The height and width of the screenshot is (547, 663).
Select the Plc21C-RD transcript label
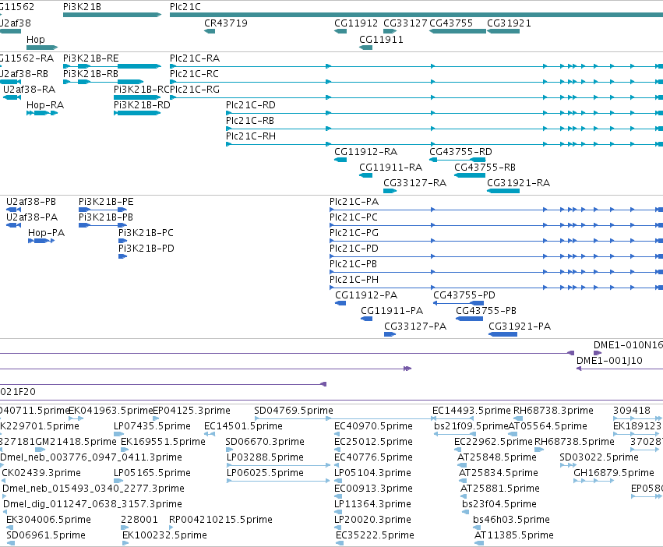pyautogui.click(x=251, y=104)
